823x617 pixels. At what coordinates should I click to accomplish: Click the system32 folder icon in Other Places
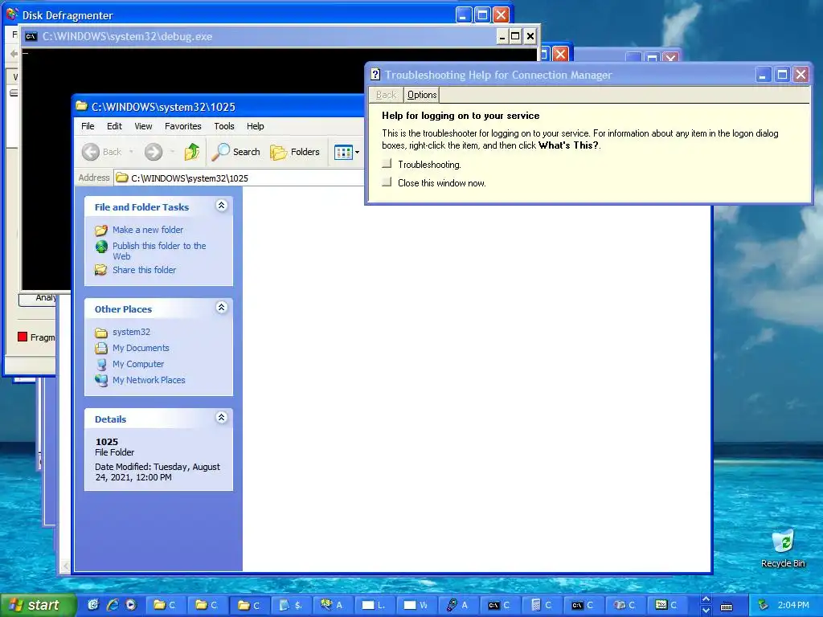101,332
